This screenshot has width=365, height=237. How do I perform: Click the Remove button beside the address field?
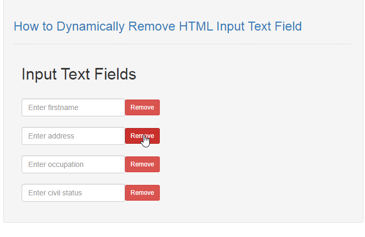tap(142, 136)
